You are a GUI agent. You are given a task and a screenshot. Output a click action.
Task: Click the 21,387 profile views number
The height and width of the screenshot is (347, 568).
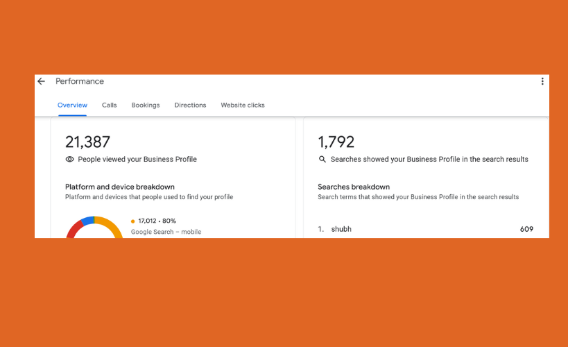(87, 142)
